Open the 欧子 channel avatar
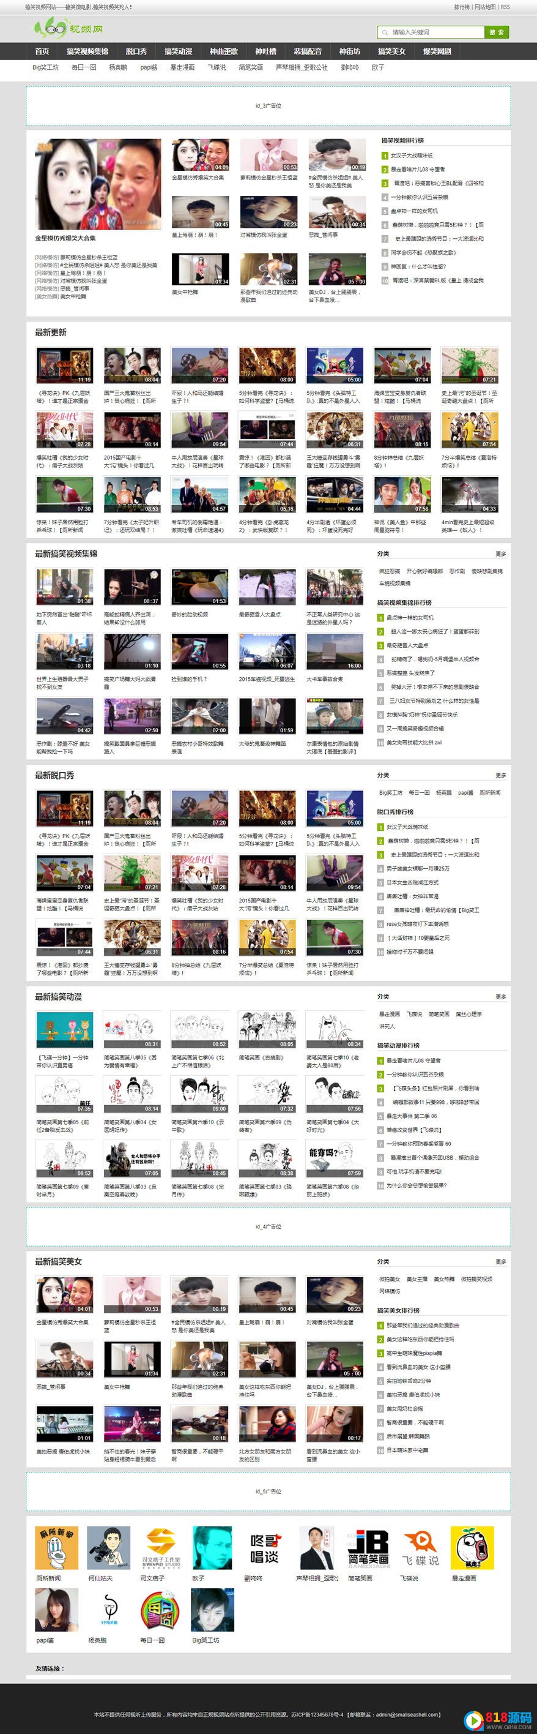Screen dimensions: 537x1734 point(213,1547)
